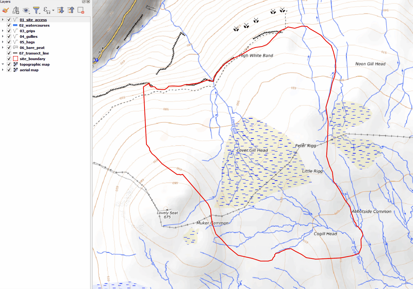Open the expression filter dropdown arrow

point(53,11)
